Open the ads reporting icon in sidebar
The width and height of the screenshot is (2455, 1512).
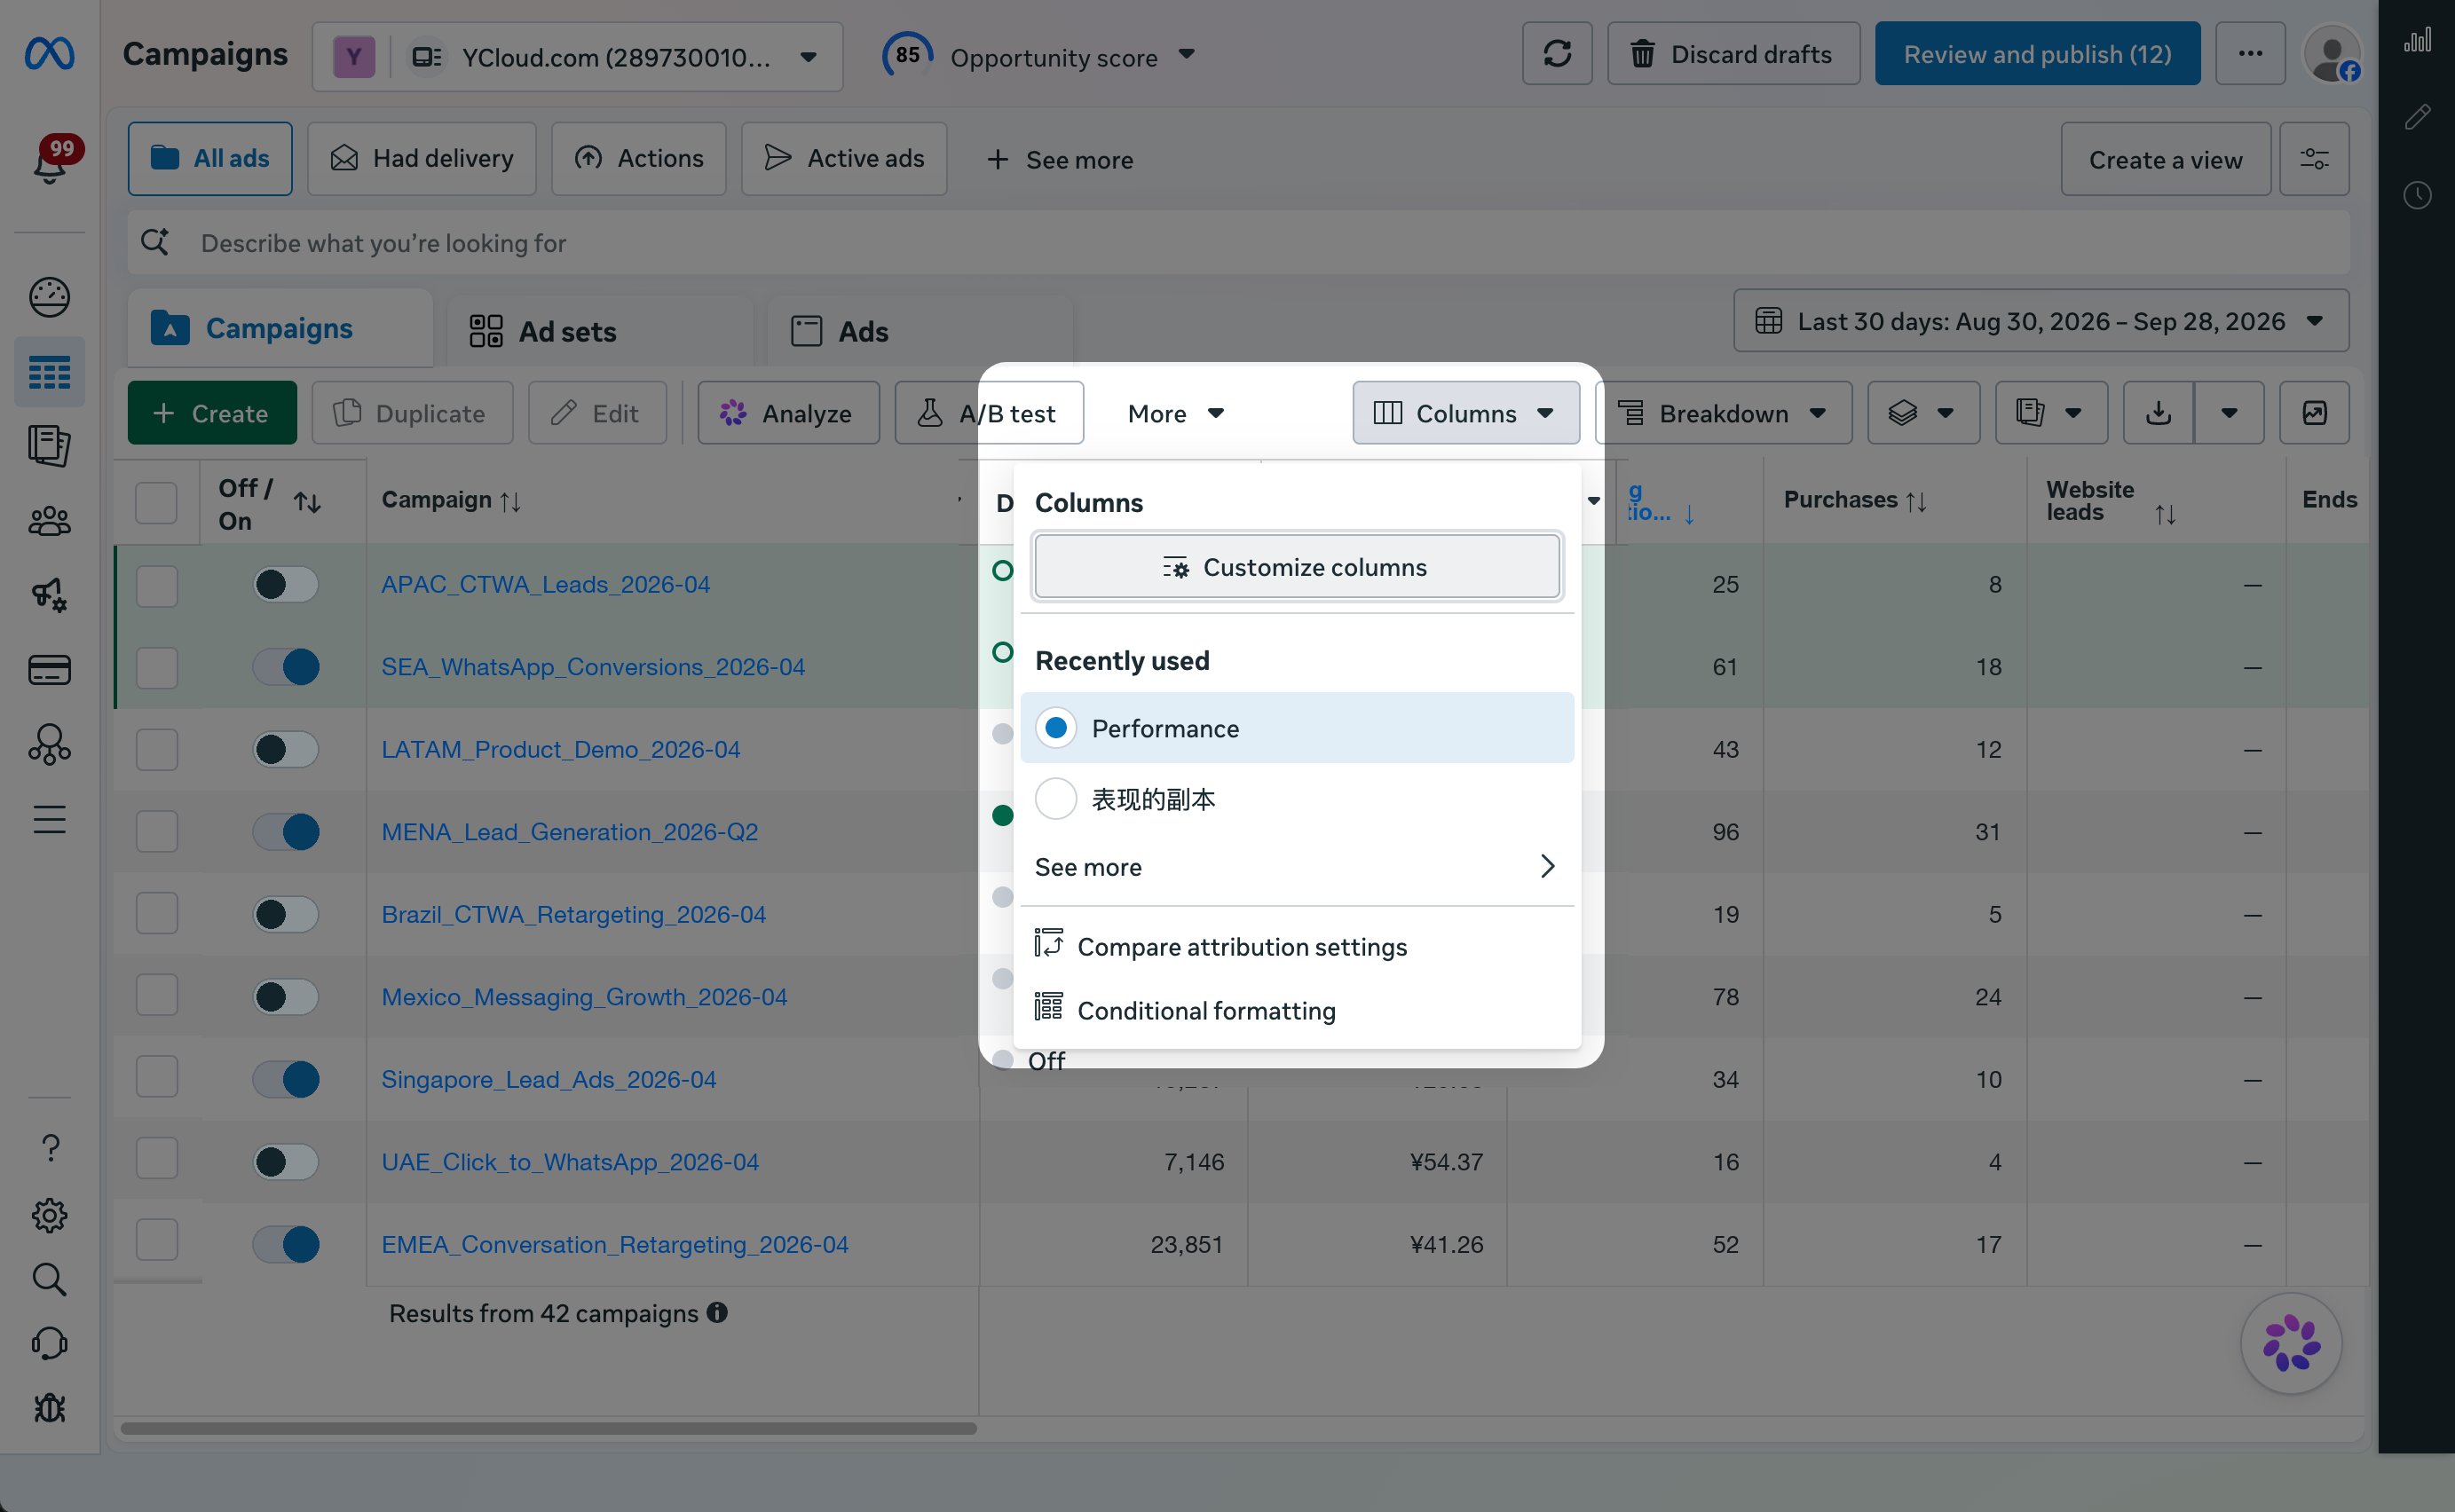click(49, 446)
